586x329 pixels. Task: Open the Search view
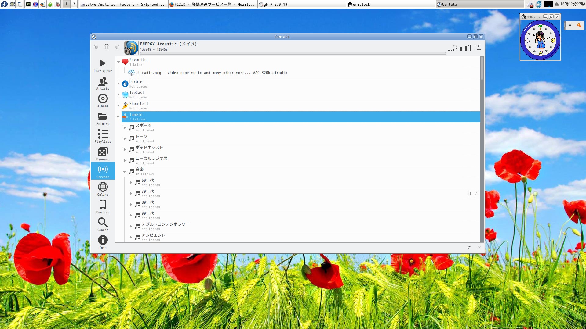tap(103, 225)
